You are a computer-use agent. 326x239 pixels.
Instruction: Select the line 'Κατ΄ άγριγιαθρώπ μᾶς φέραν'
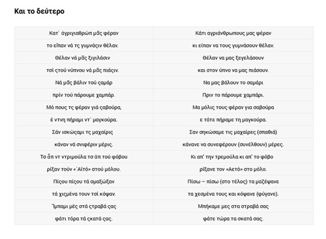coord(83,33)
